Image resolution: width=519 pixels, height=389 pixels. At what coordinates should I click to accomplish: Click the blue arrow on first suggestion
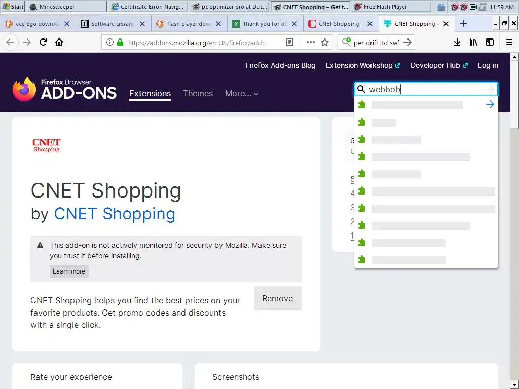[490, 104]
